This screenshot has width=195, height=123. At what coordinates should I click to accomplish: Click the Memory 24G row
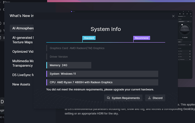pyautogui.click(x=69, y=65)
